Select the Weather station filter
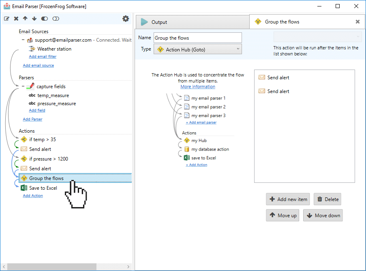 point(54,49)
